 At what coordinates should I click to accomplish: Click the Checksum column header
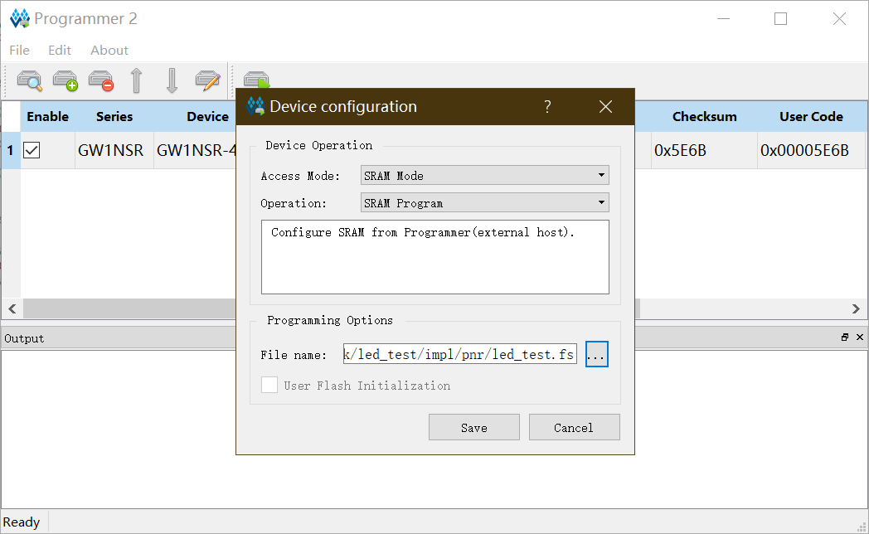(704, 116)
